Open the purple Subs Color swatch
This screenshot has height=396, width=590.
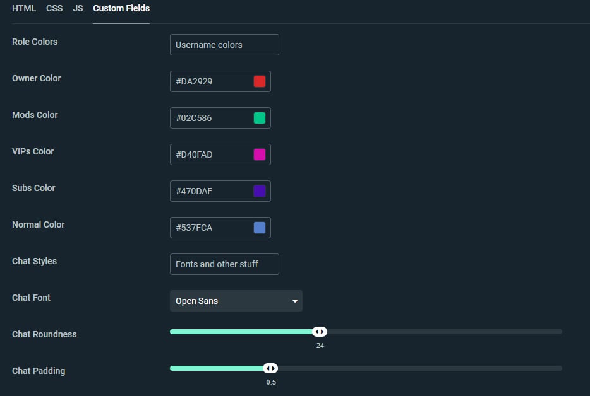(x=260, y=191)
